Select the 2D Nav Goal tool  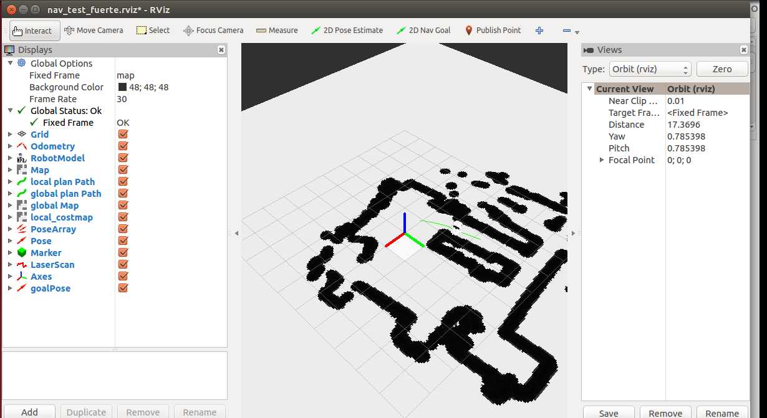(423, 30)
